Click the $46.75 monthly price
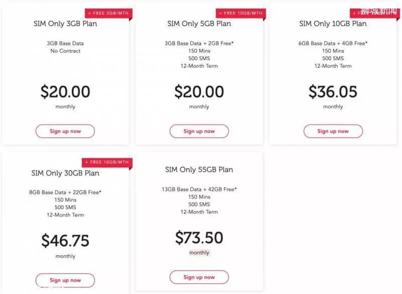Screen dimensions: 402x294 [65, 241]
